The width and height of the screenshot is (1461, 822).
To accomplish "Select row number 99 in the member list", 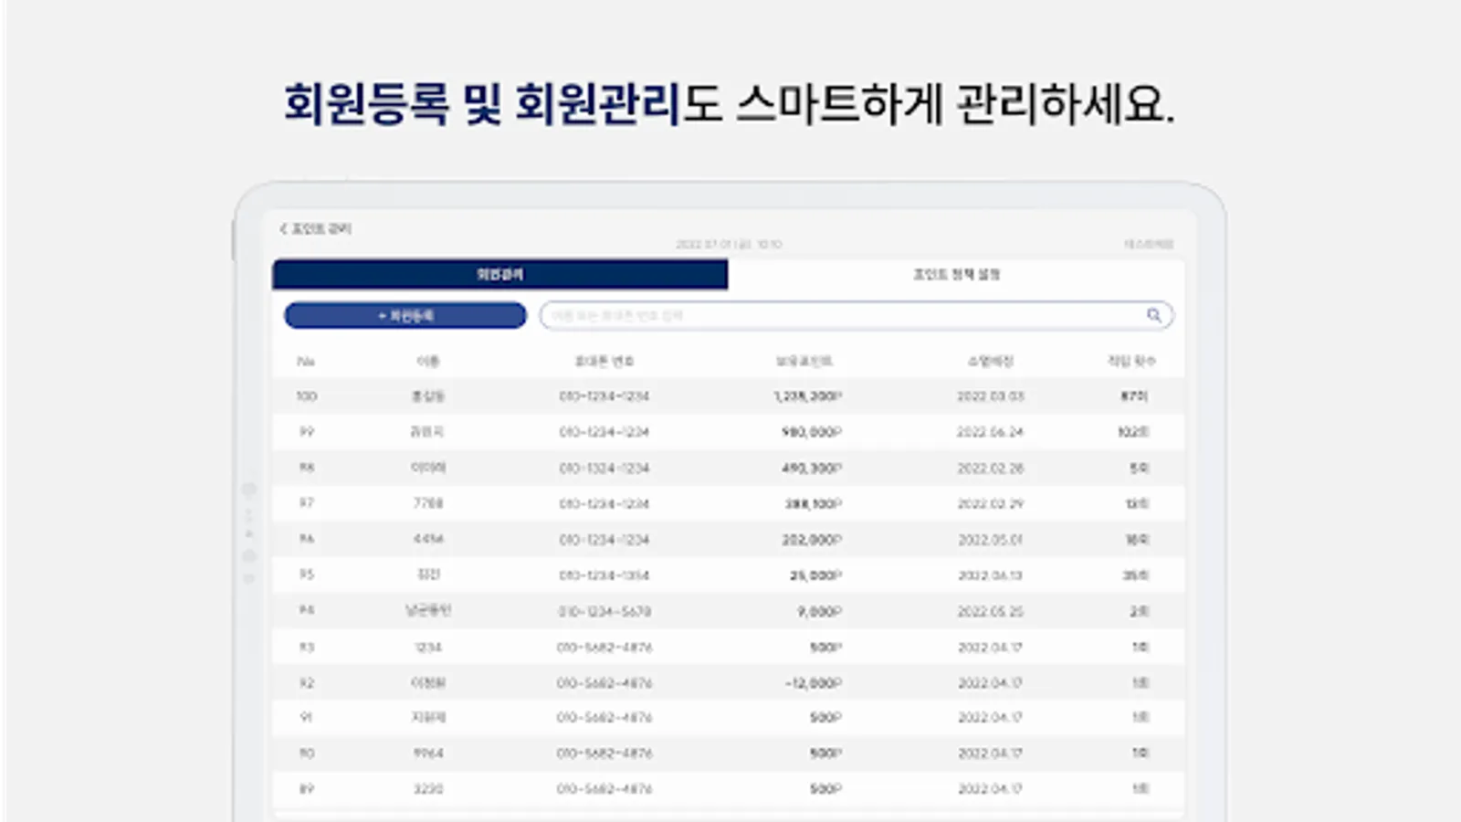I will [728, 432].
